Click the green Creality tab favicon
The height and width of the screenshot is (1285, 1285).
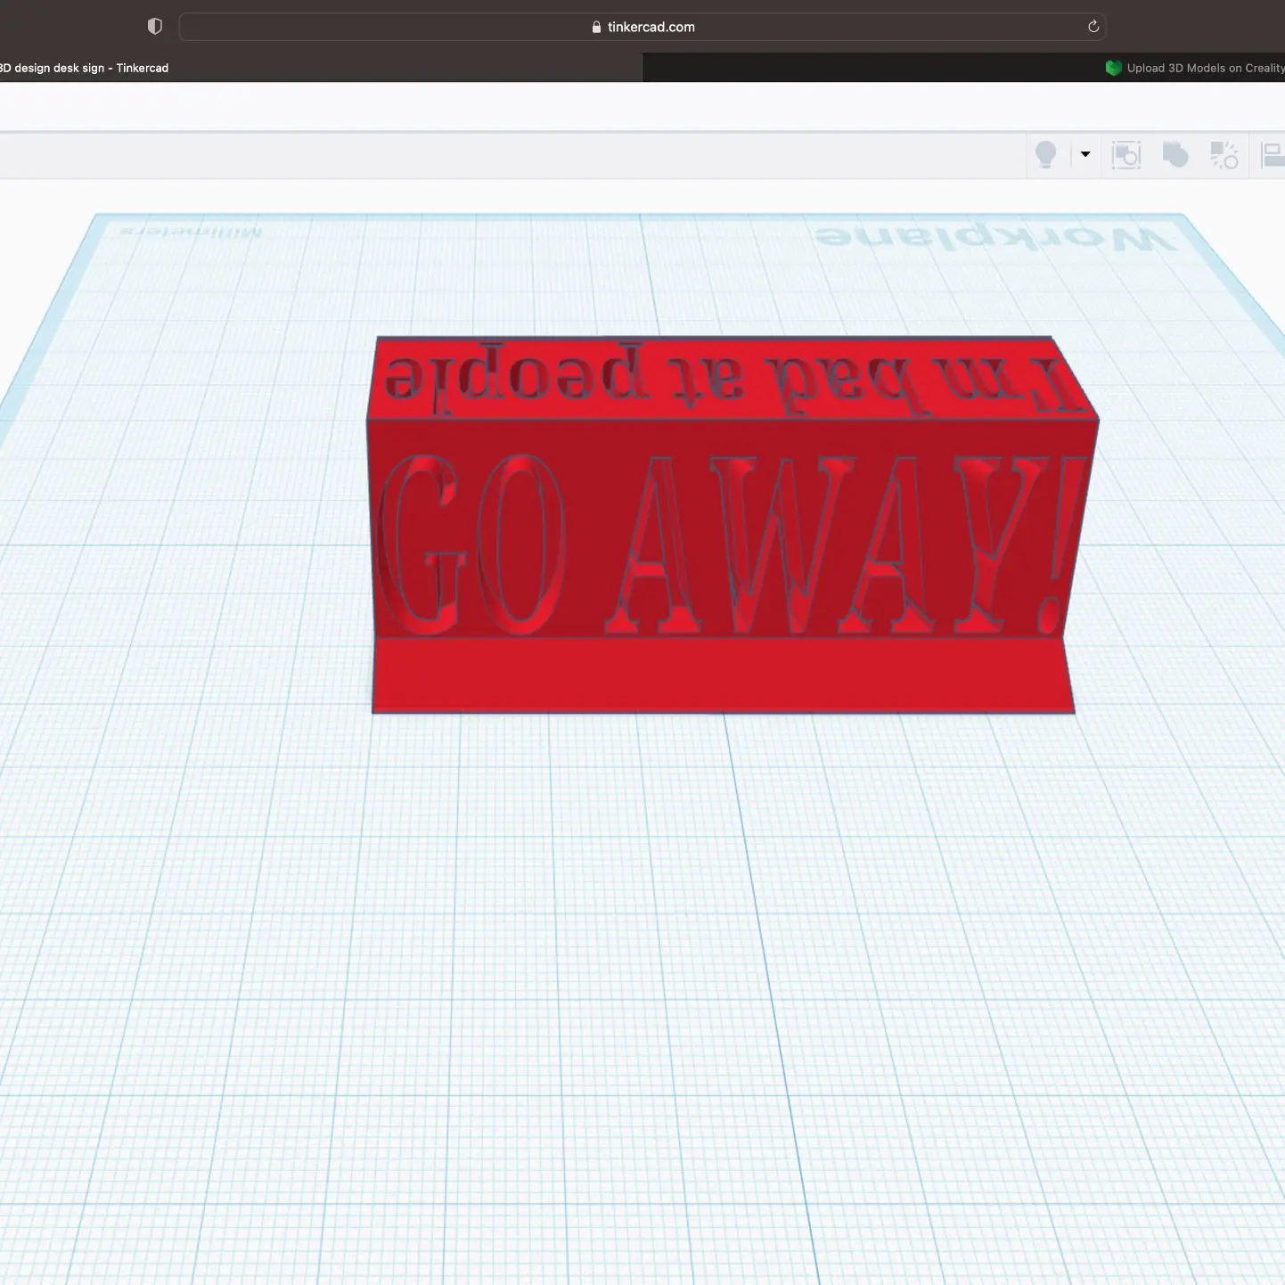point(1113,68)
